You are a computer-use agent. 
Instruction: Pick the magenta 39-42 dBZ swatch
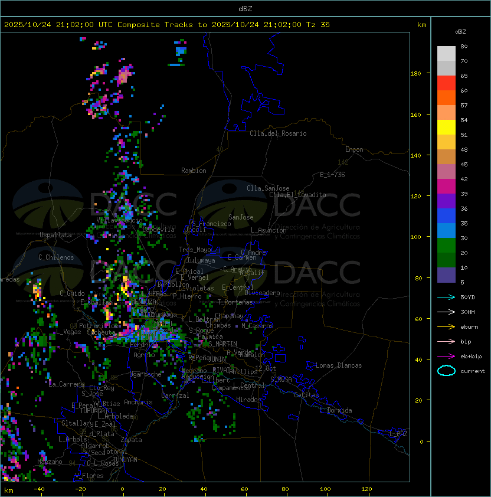[446, 187]
